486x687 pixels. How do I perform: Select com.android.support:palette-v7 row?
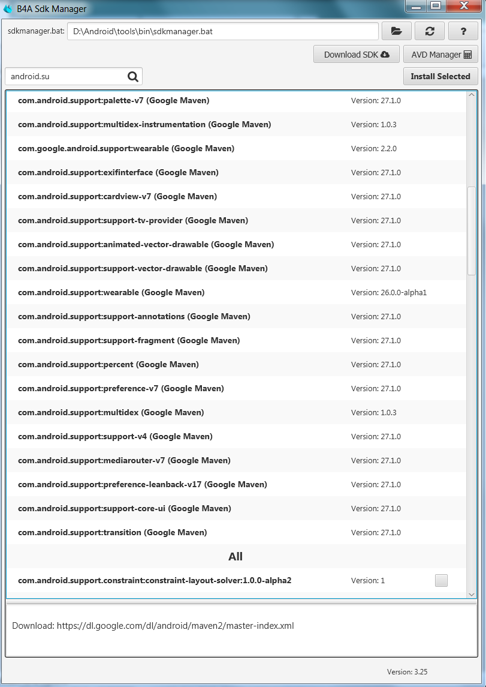click(236, 100)
